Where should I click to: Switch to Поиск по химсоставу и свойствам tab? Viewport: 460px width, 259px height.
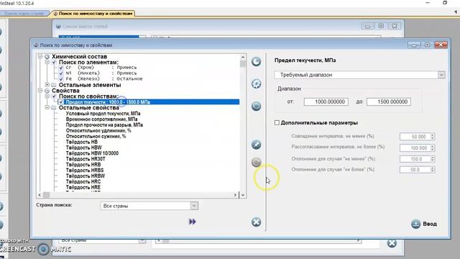pos(93,14)
